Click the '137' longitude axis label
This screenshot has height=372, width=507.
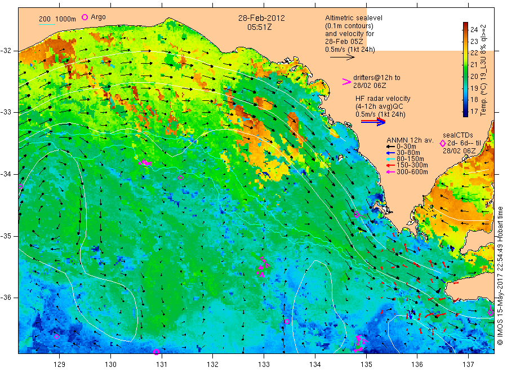[x=468, y=364]
